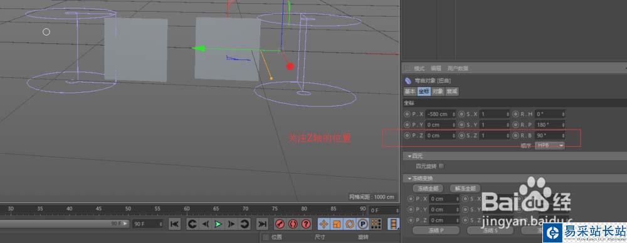
Task: Jump to the start of the animation
Action: [174, 224]
